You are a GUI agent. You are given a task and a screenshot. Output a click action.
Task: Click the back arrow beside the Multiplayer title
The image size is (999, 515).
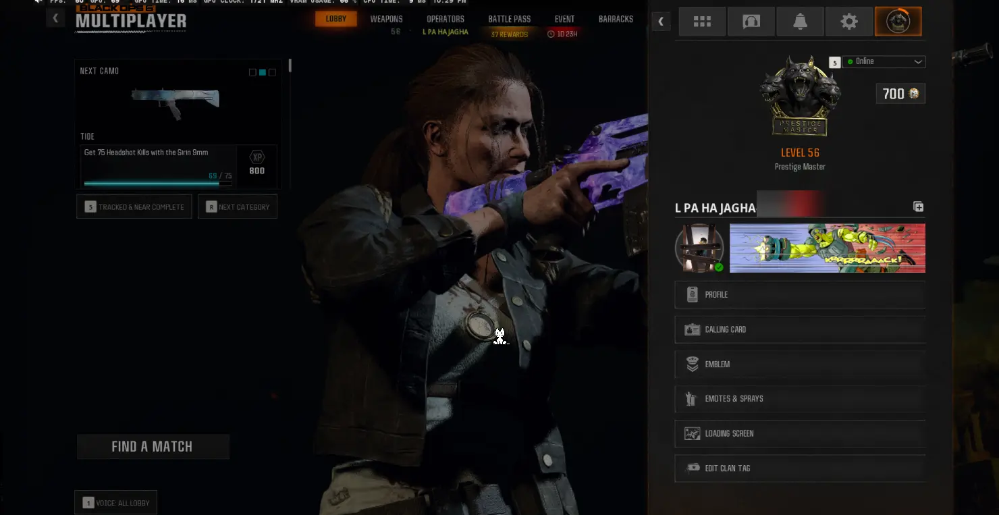[56, 18]
